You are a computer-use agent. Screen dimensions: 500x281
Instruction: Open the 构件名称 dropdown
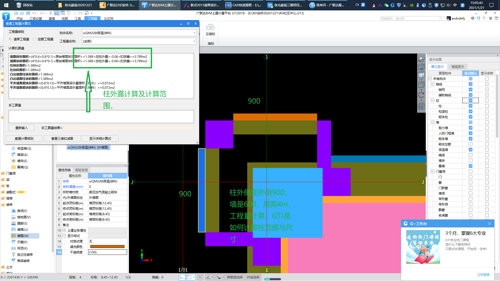[x=194, y=33]
